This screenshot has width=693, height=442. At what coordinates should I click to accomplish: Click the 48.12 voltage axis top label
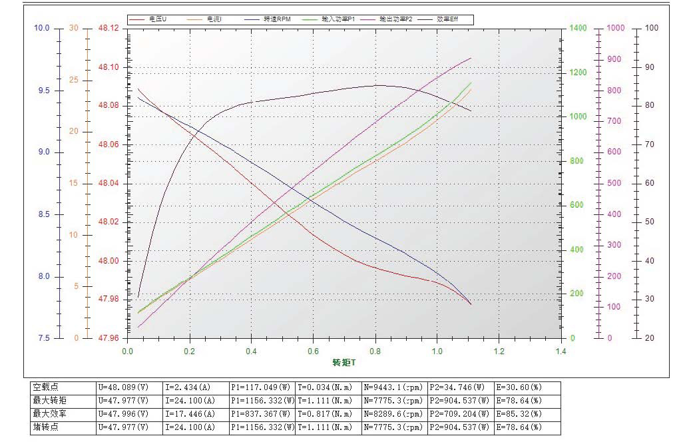(x=108, y=29)
